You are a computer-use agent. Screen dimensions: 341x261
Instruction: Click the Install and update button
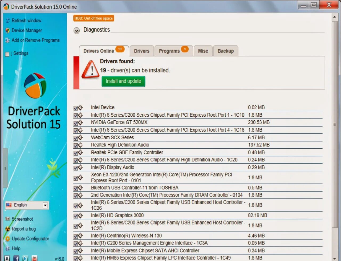(x=123, y=81)
